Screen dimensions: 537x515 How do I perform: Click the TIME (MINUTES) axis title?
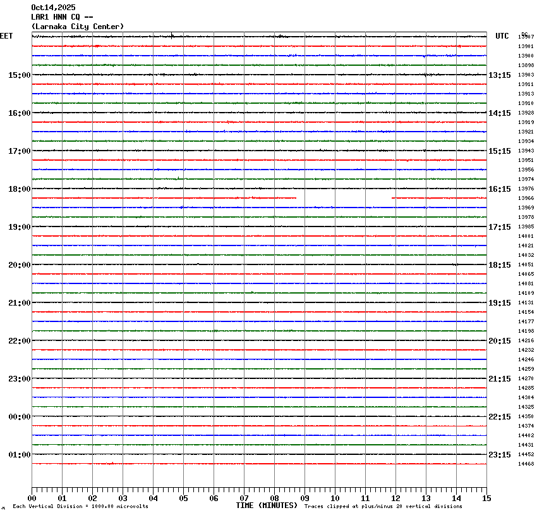267,506
